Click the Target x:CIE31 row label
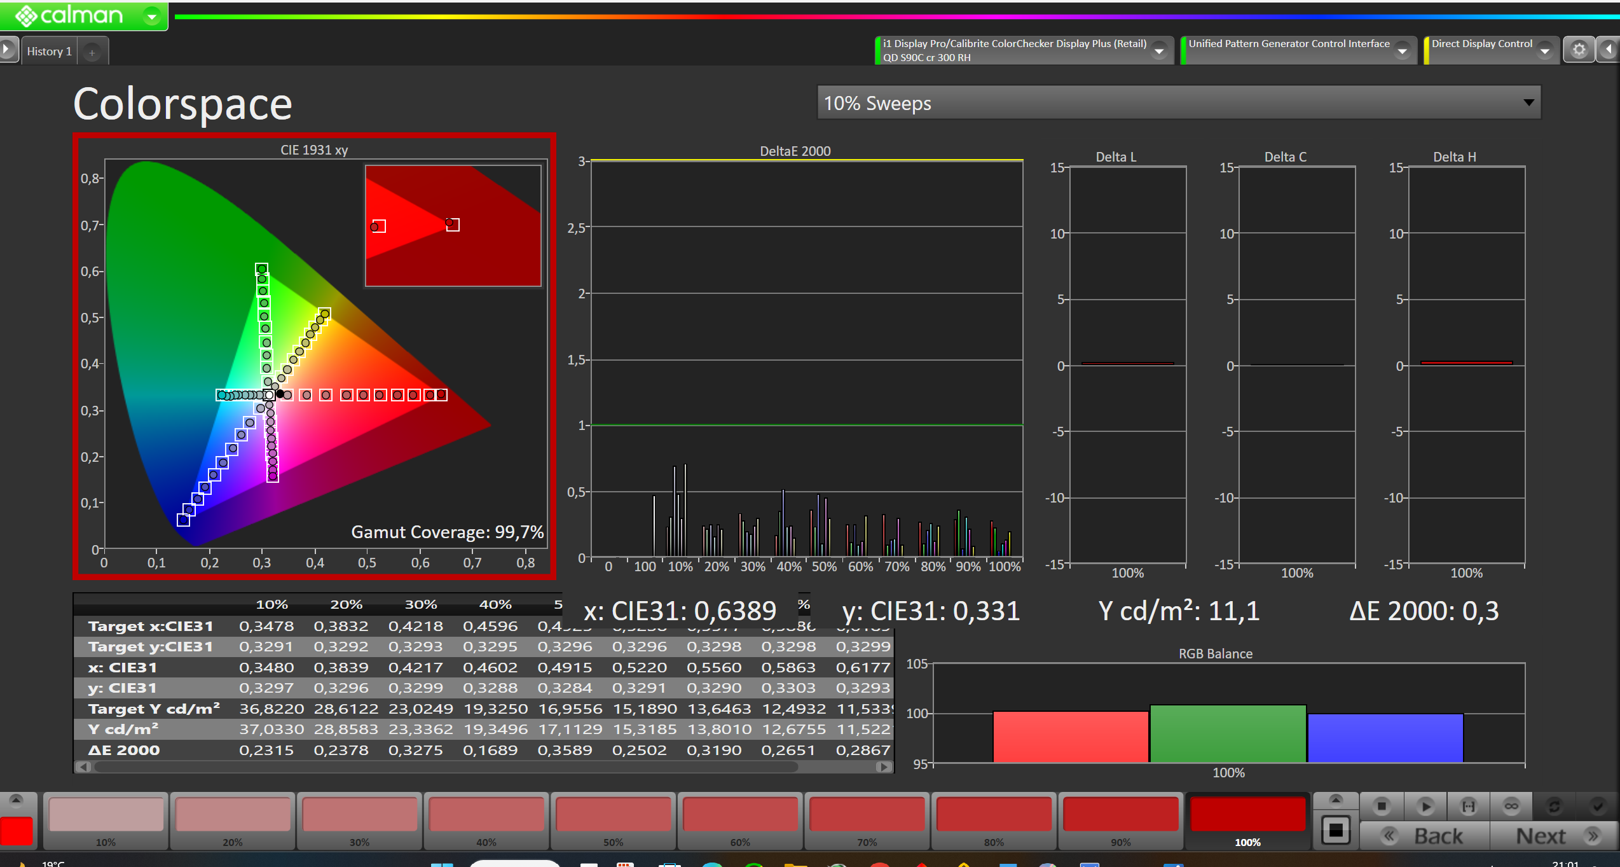Screen dimensions: 1620x867 coord(151,627)
